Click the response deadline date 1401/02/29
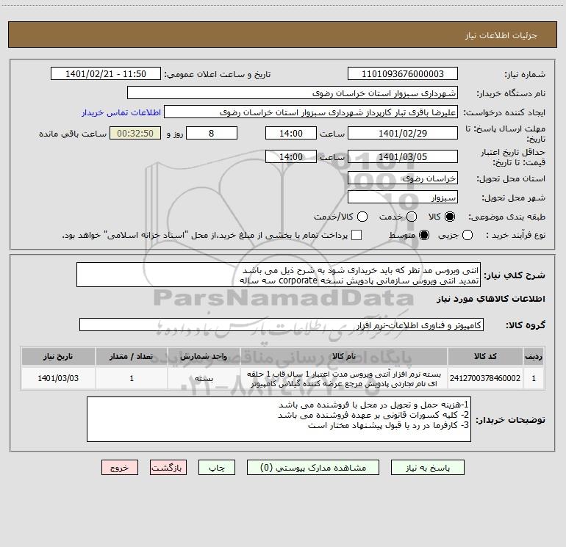This screenshot has height=547, width=566. [x=403, y=133]
